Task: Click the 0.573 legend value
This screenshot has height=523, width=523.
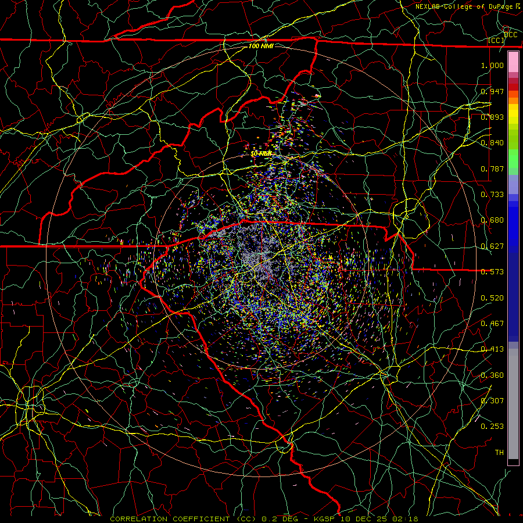Action: pos(492,272)
